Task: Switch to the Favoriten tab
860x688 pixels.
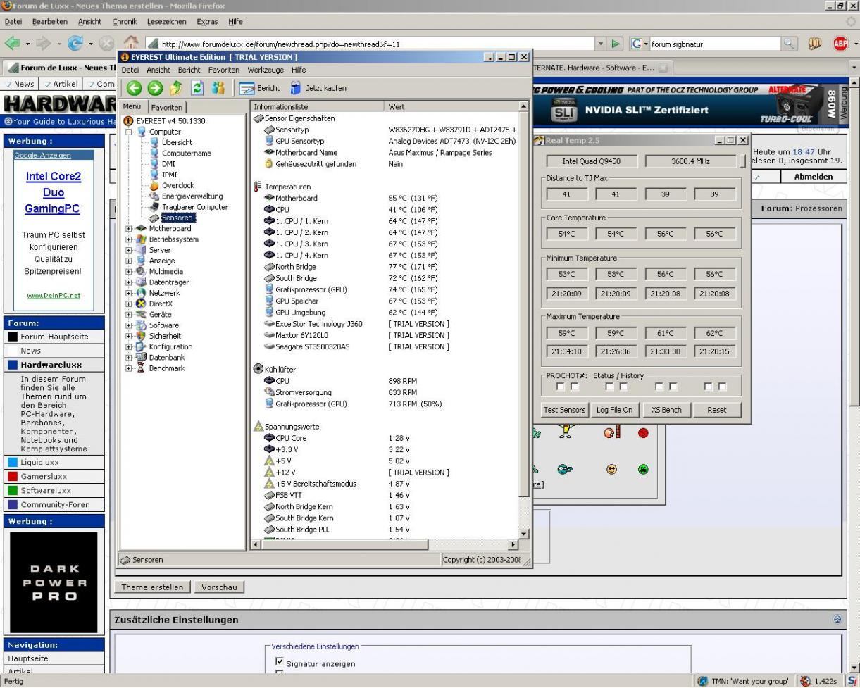Action: click(167, 108)
